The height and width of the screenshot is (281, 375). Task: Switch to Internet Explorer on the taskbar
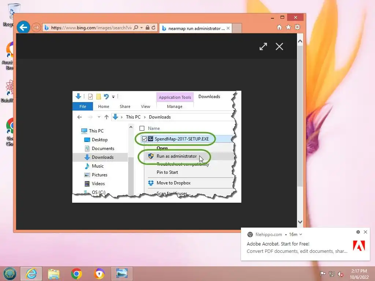pos(31,274)
